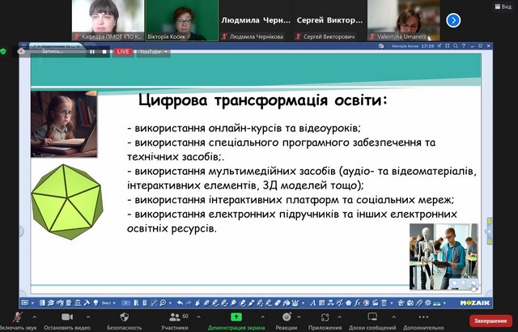The height and width of the screenshot is (332, 518).
Task: Select Кафедра ПМОТ ІПО participant video
Action: [108, 20]
